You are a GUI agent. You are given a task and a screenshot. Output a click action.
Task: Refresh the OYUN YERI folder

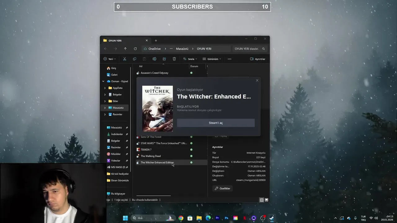point(135,49)
